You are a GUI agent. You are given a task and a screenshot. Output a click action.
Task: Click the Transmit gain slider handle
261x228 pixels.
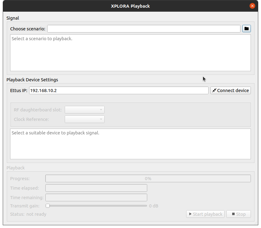(48, 206)
